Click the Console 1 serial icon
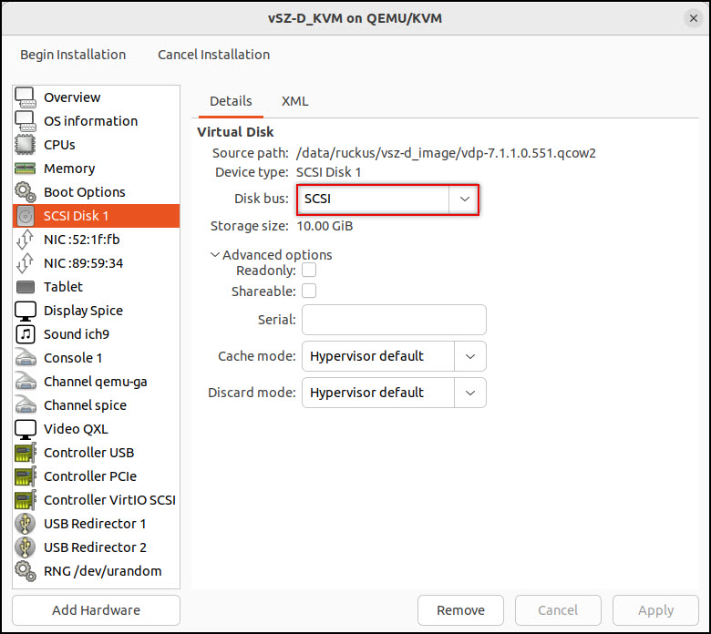711x634 pixels. click(26, 358)
